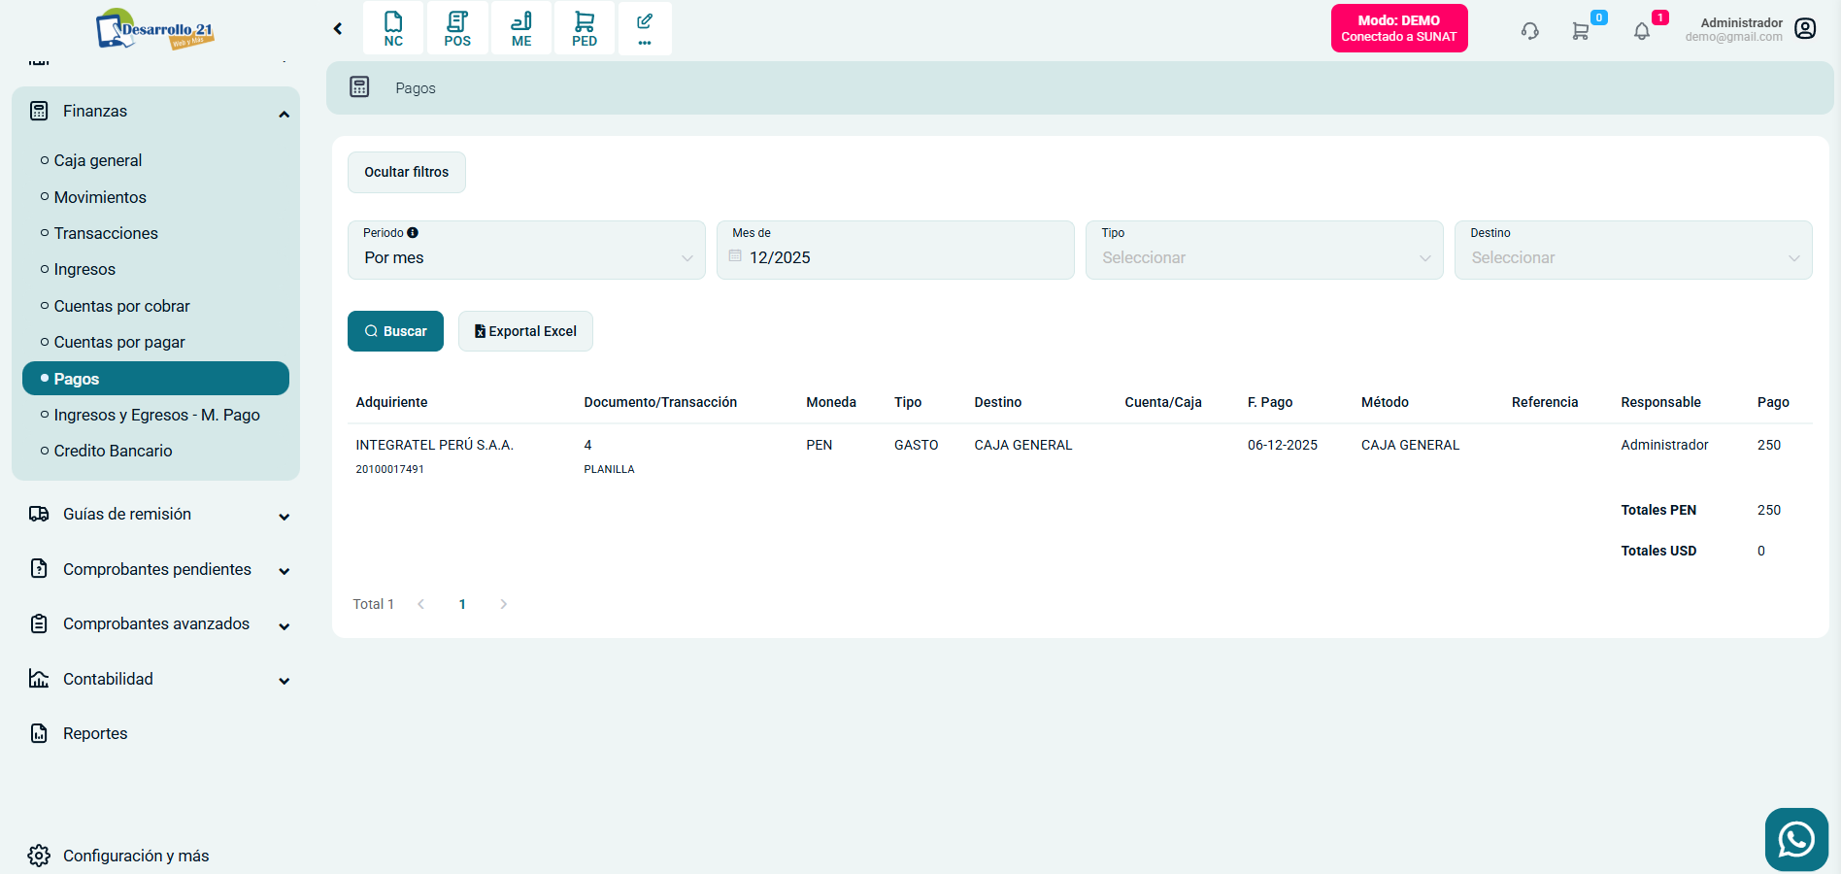Open the POS point of sale shortcut
Screen dimensions: 1841x874
pos(457,28)
